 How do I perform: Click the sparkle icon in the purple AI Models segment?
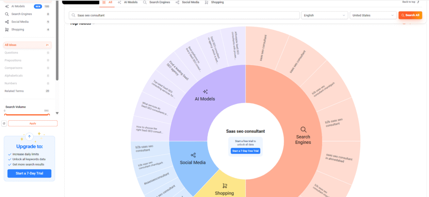205,91
